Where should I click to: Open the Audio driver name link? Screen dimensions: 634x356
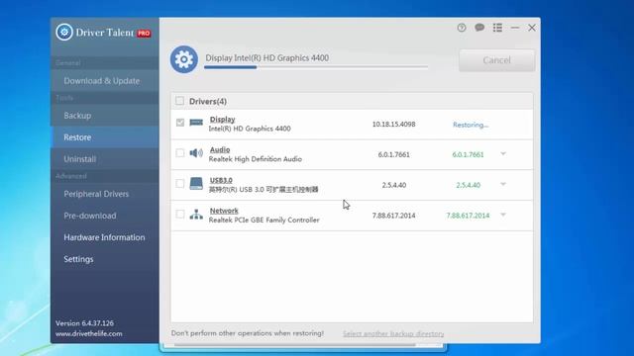click(x=220, y=149)
